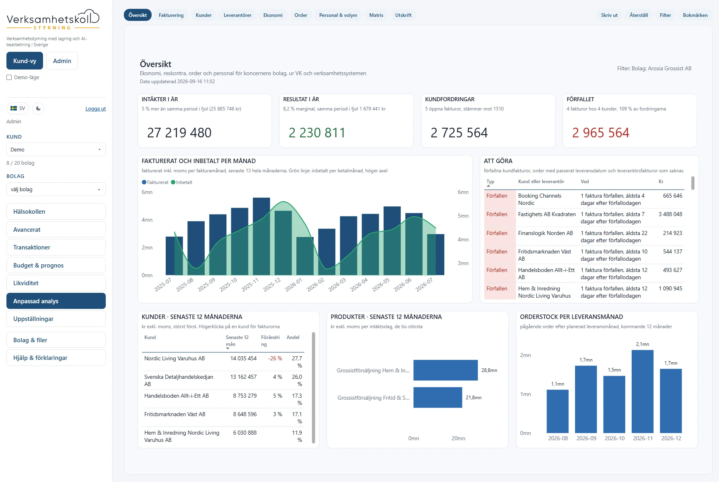Viewport: 719px width, 482px height.
Task: Open the välj bolag dropdown
Action: pos(56,190)
